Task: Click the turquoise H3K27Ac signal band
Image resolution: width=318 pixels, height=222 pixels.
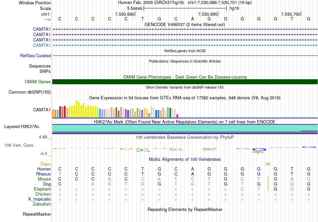Action: click(185, 128)
